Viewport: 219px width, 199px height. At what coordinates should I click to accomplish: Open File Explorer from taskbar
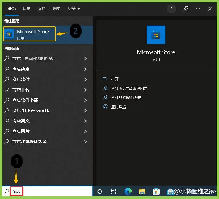(142, 191)
